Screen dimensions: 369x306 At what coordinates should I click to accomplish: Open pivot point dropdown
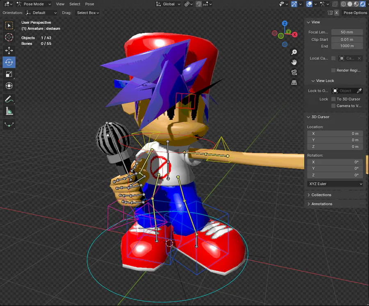(189, 4)
